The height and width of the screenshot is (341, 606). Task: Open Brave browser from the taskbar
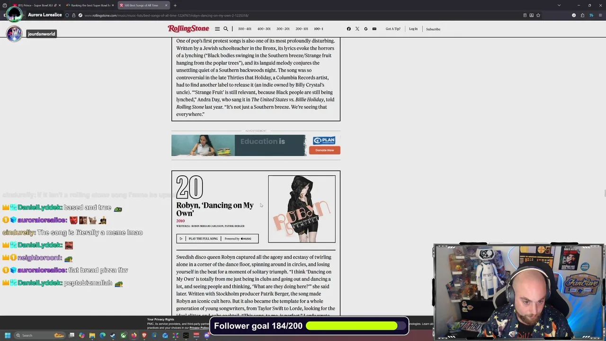144,335
